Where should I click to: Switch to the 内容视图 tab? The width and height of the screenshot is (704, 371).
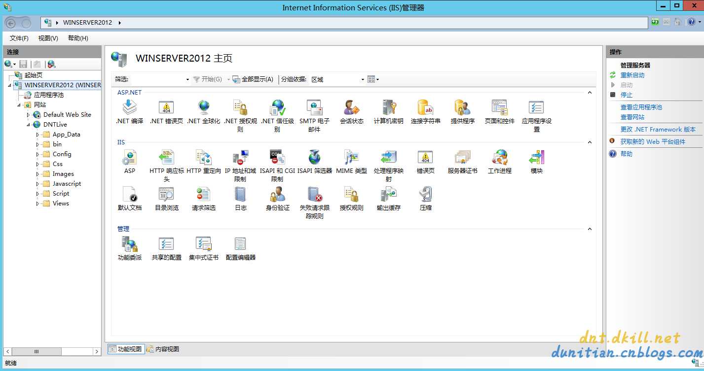pos(163,349)
